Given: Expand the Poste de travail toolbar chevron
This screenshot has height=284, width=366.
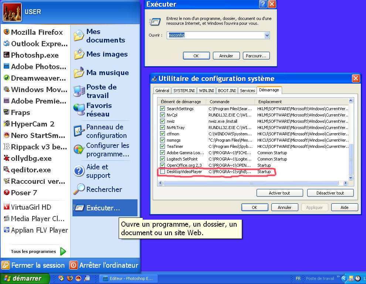Looking at the screenshot, I should tap(338, 277).
